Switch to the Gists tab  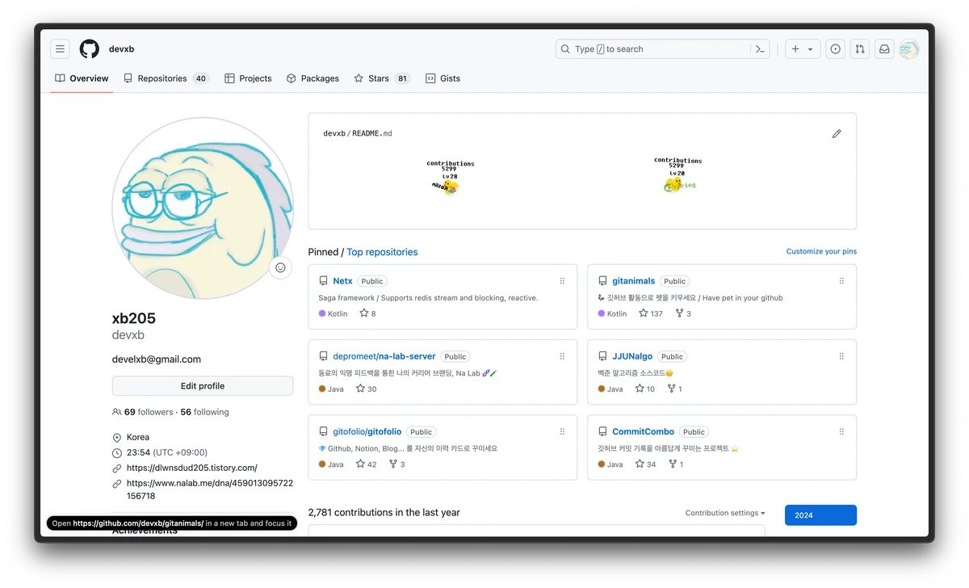(x=443, y=78)
